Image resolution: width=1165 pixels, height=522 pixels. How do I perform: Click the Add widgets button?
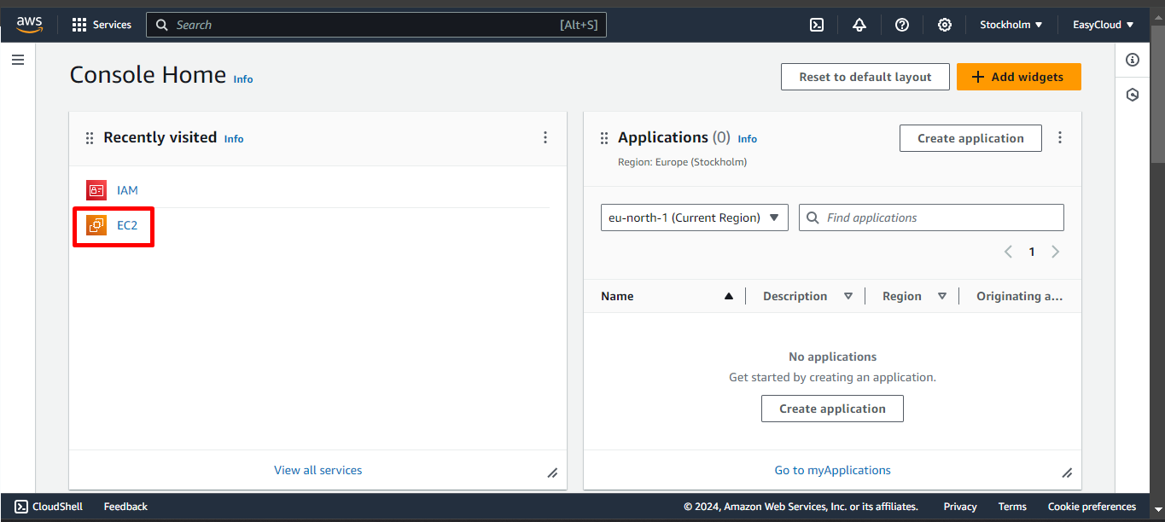(1019, 77)
